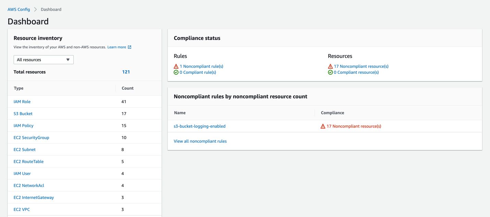Select the IAM Policy resource type

click(x=23, y=125)
